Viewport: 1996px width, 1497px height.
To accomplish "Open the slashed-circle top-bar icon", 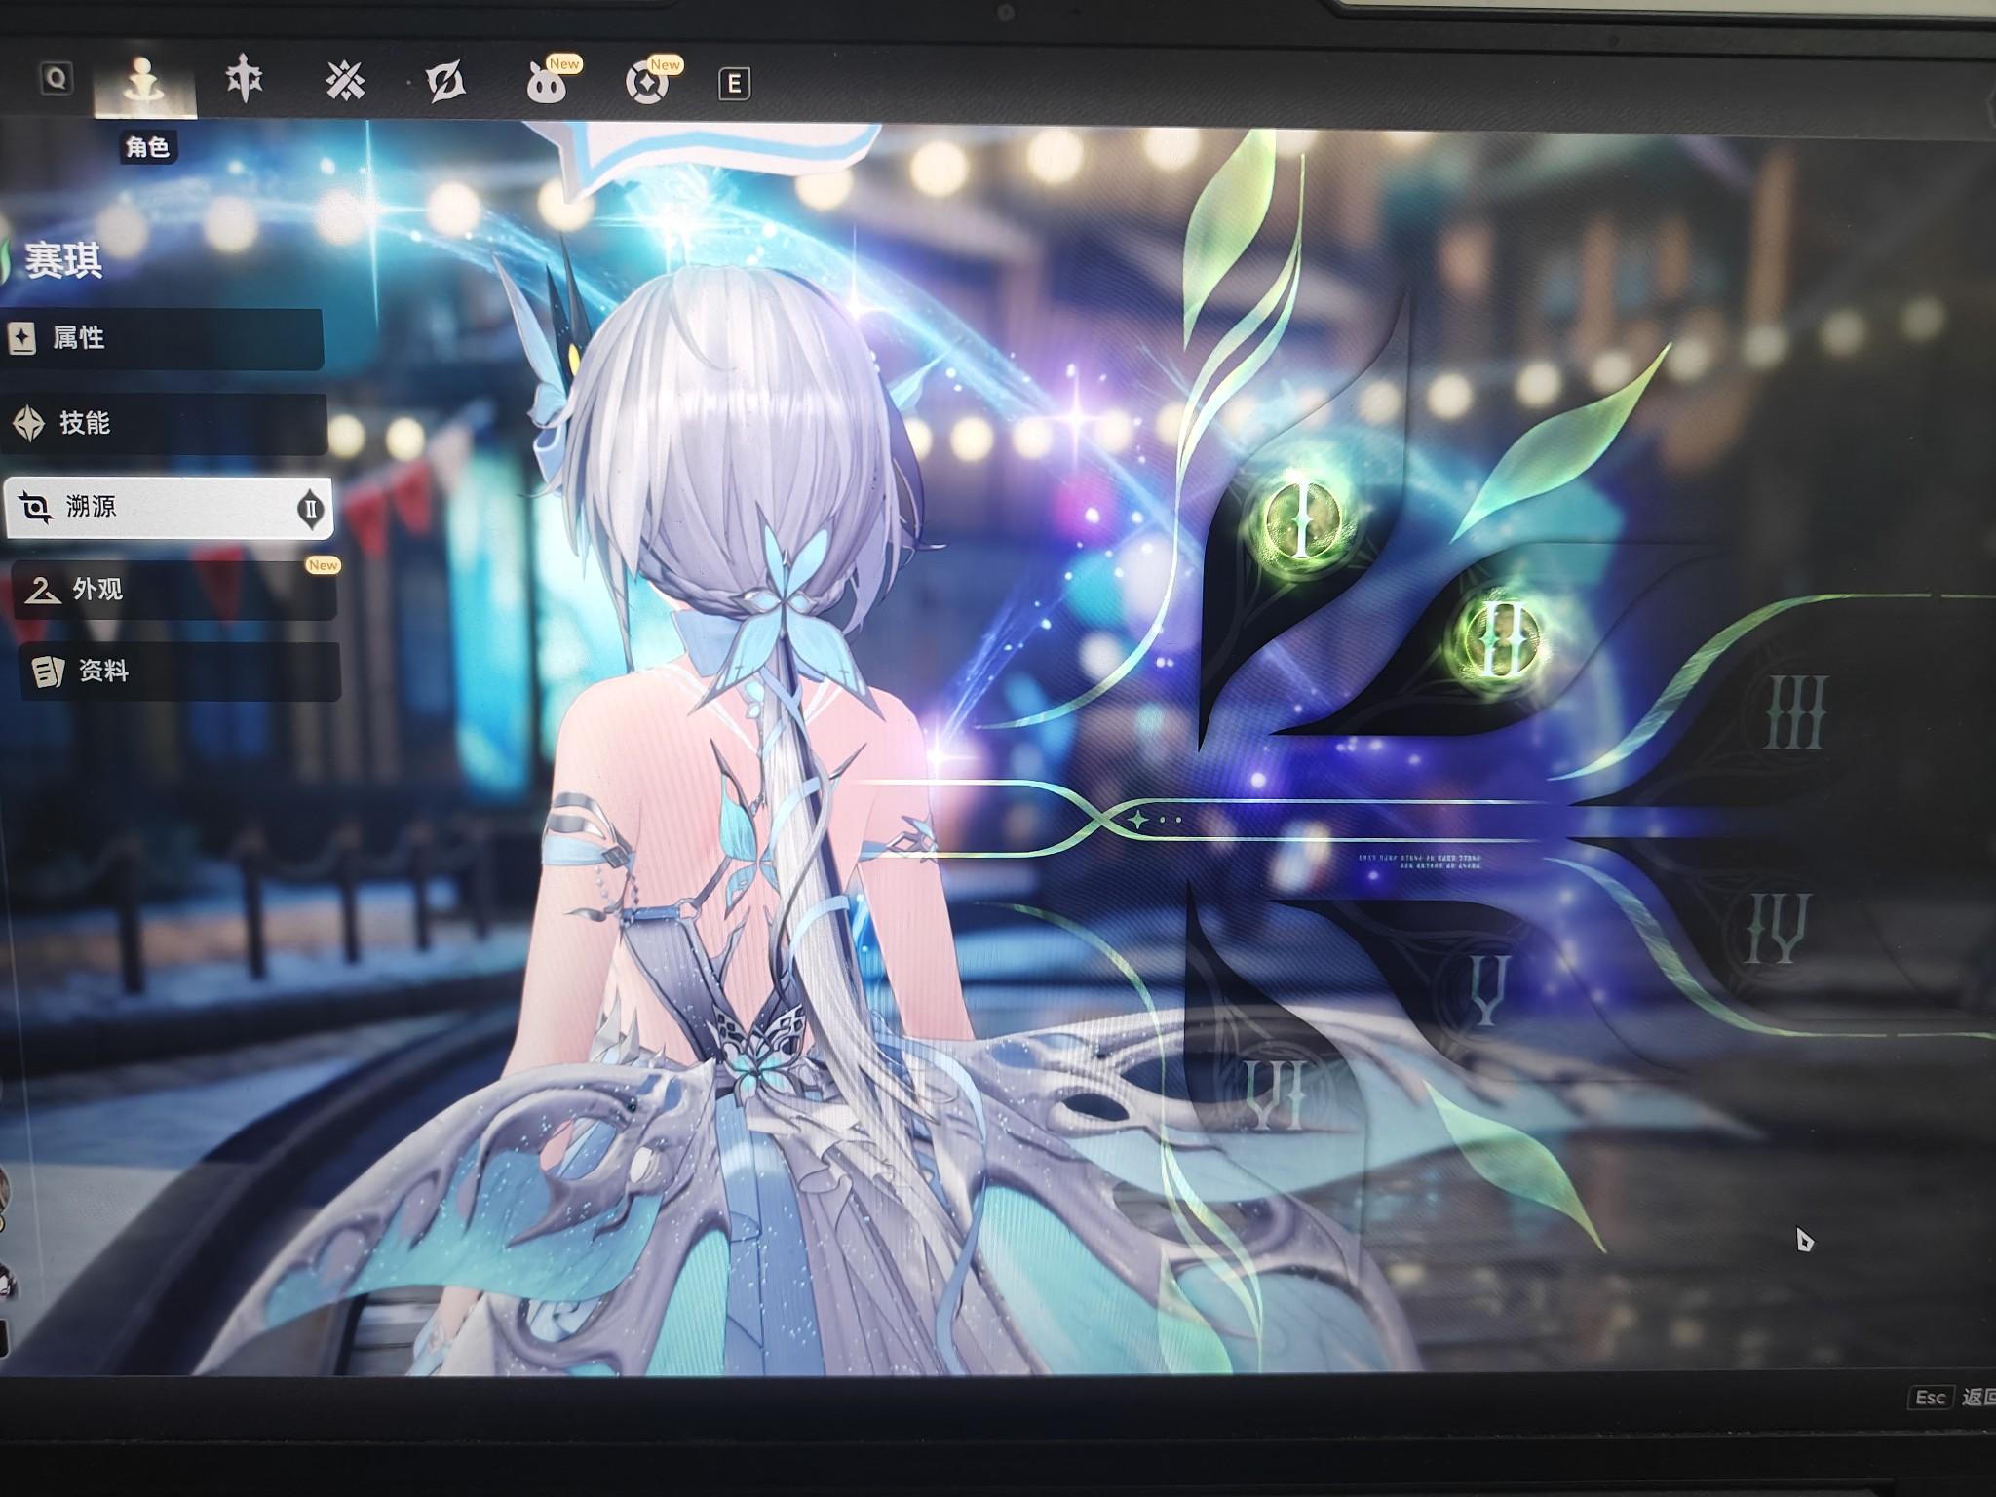I will (445, 83).
